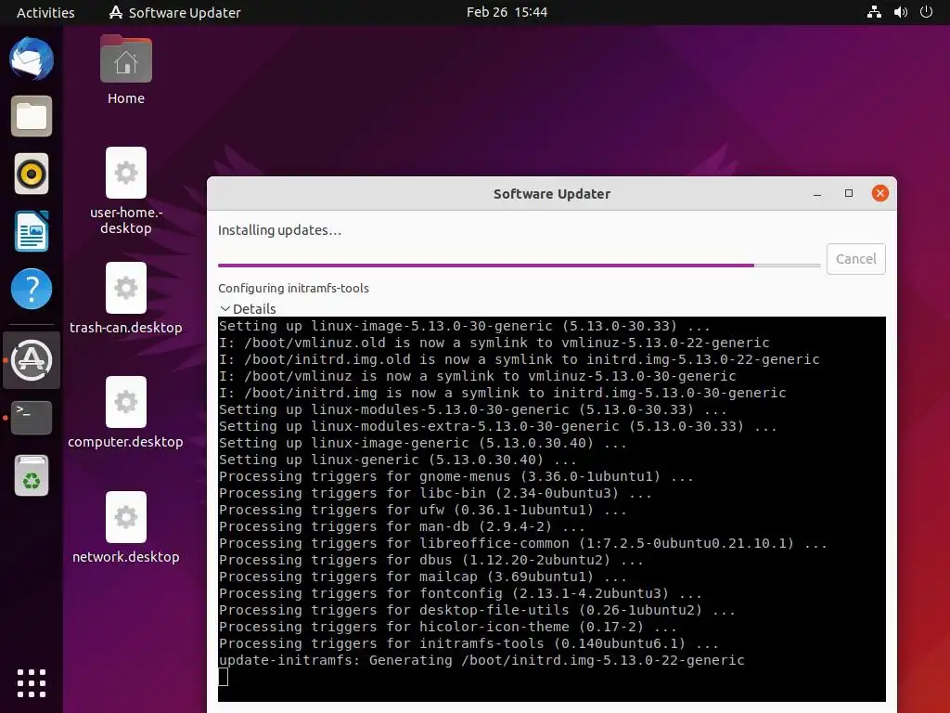The height and width of the screenshot is (713, 950).
Task: Close the Software Updater window
Action: [x=879, y=193]
